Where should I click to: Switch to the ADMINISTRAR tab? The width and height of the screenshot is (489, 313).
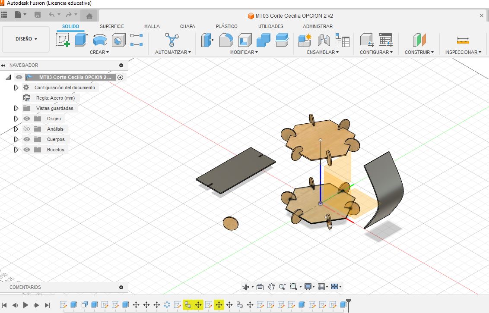point(318,26)
